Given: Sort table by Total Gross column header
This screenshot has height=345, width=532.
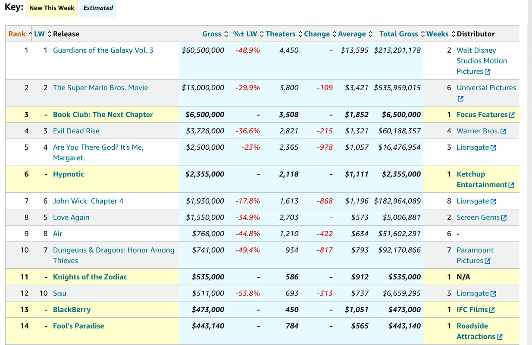Looking at the screenshot, I should pos(402,34).
